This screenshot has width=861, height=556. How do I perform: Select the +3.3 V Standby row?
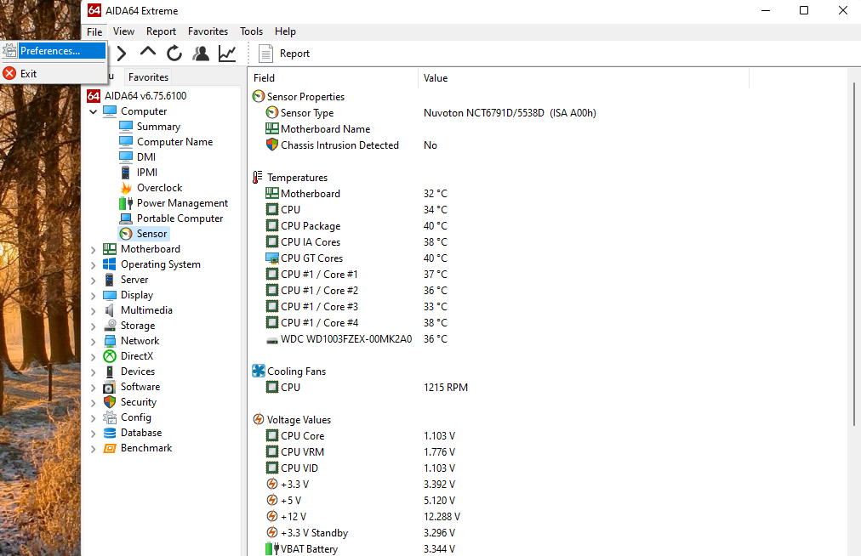point(499,532)
